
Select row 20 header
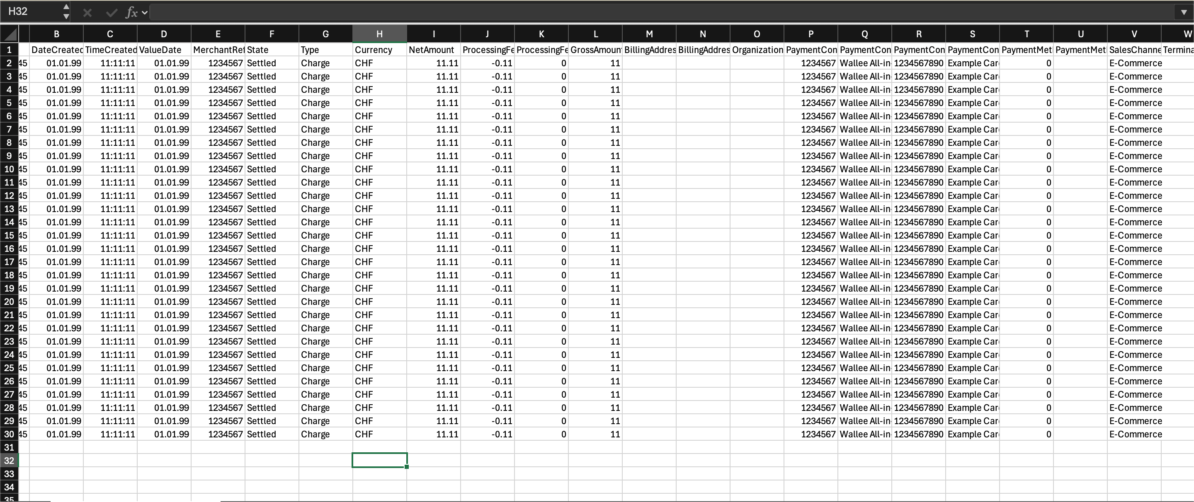[x=9, y=302]
